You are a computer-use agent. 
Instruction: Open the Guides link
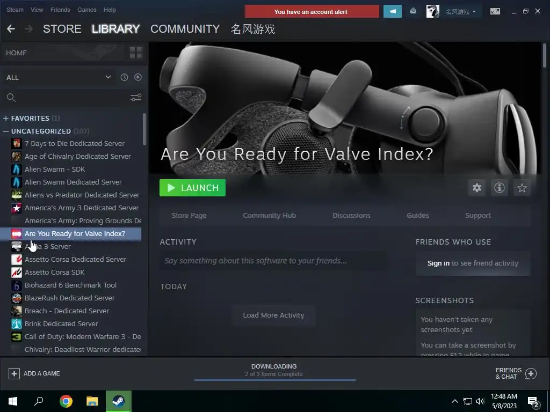418,216
